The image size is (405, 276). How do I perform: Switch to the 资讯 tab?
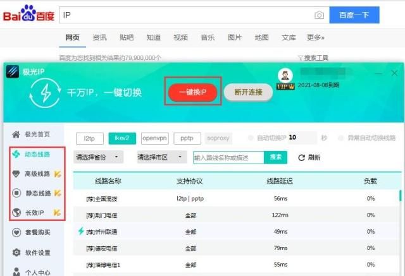pyautogui.click(x=99, y=38)
